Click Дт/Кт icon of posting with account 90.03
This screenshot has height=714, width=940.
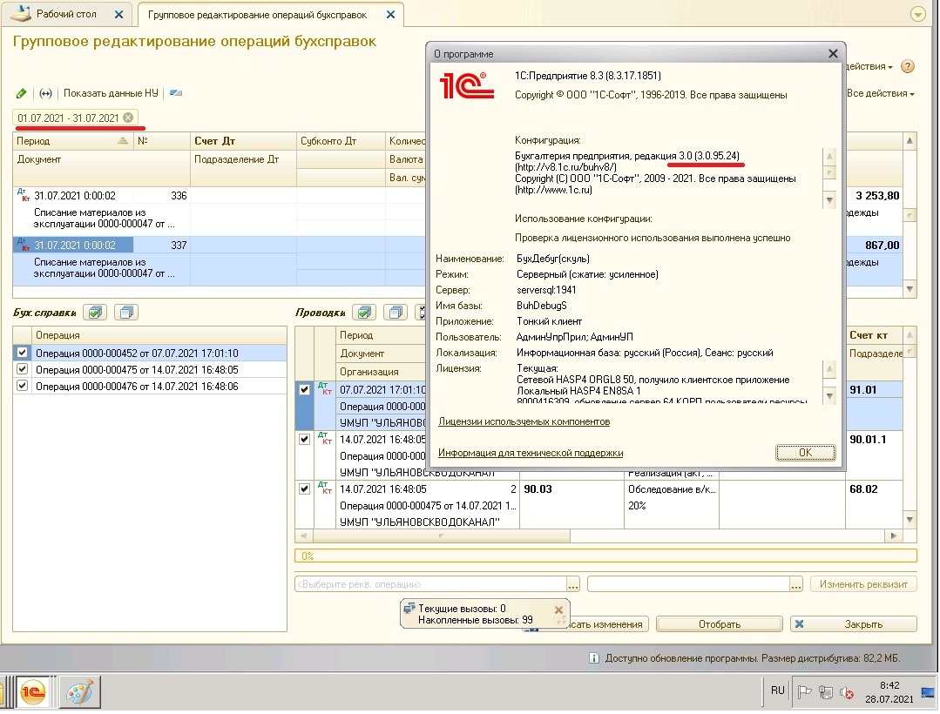click(x=324, y=488)
